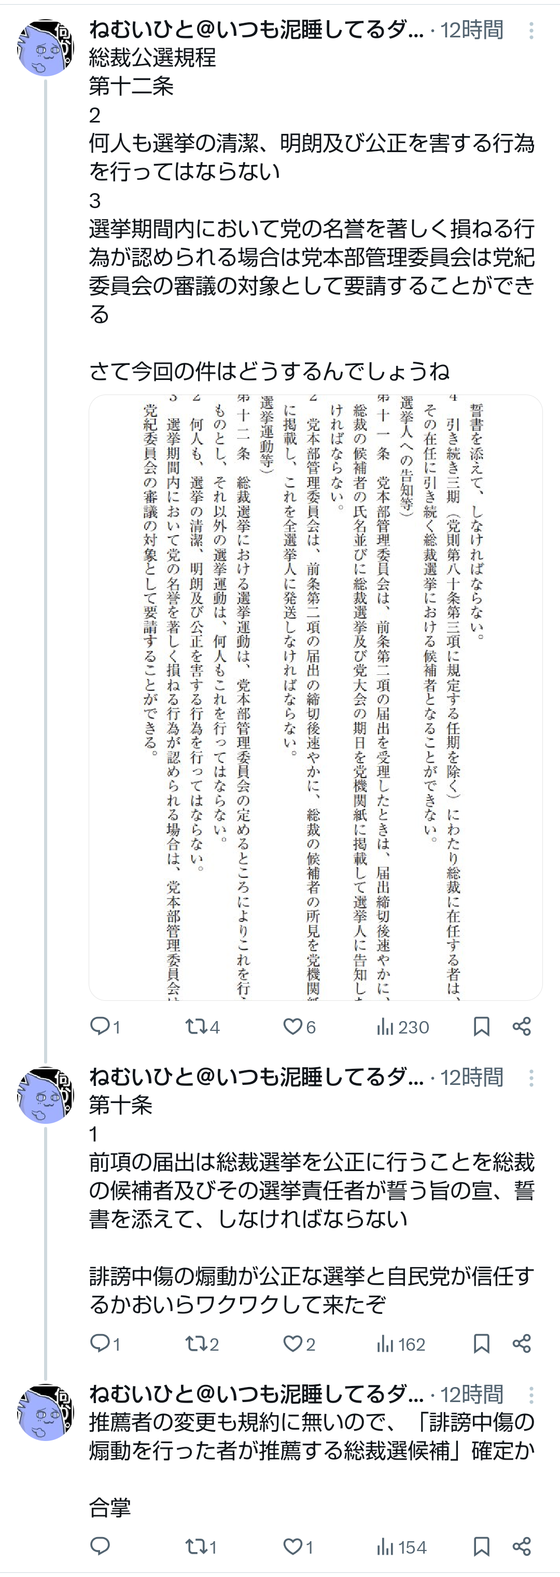Bookmark the first tweet about 第十二条
Image resolution: width=560 pixels, height=1577 pixels.
[481, 1026]
